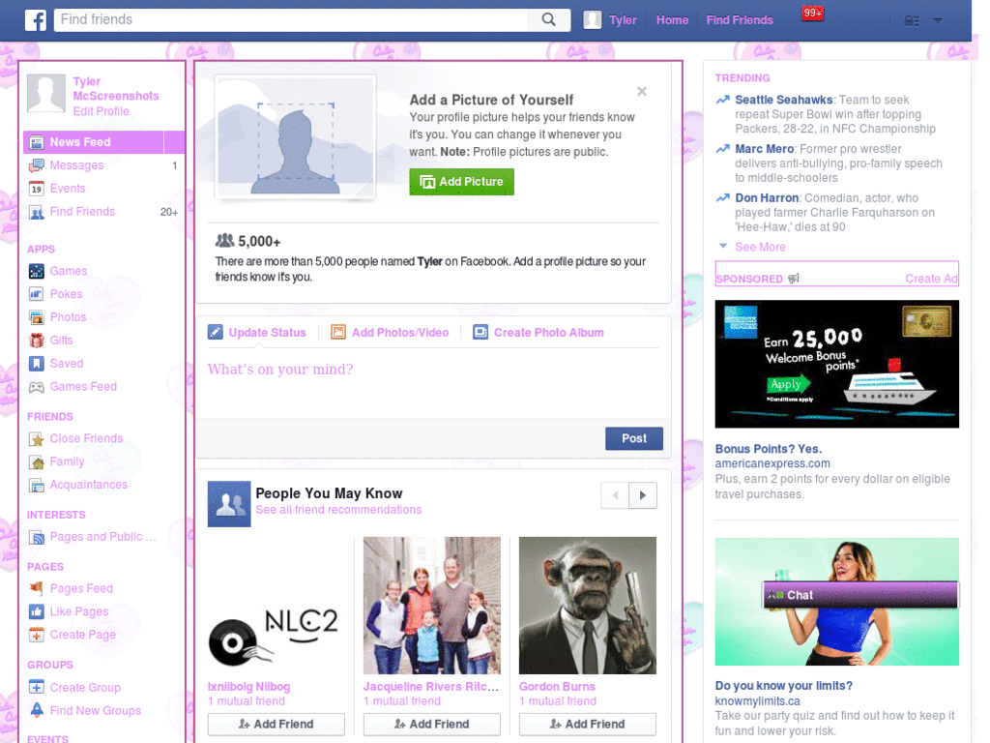
Task: Open See all friend recommendations link
Action: [338, 510]
